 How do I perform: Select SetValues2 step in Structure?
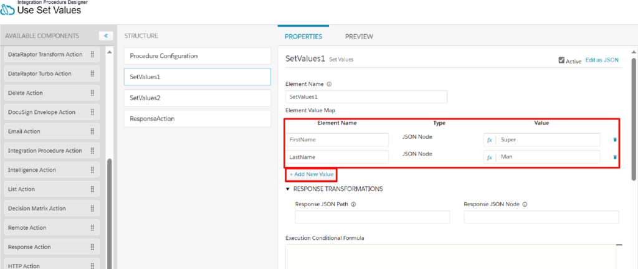click(x=198, y=98)
